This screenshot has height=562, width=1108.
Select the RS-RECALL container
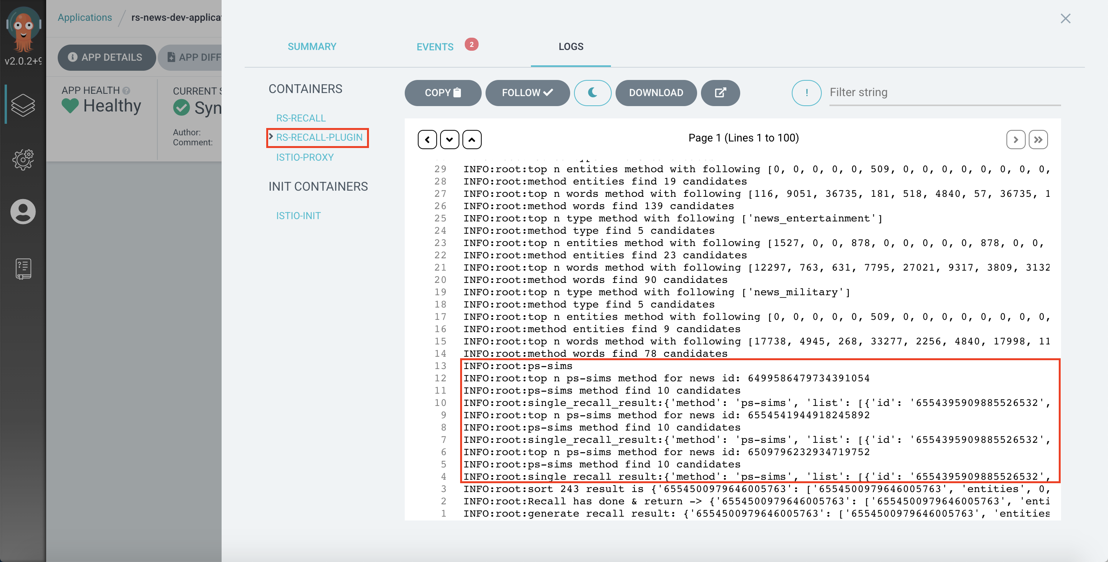point(300,118)
